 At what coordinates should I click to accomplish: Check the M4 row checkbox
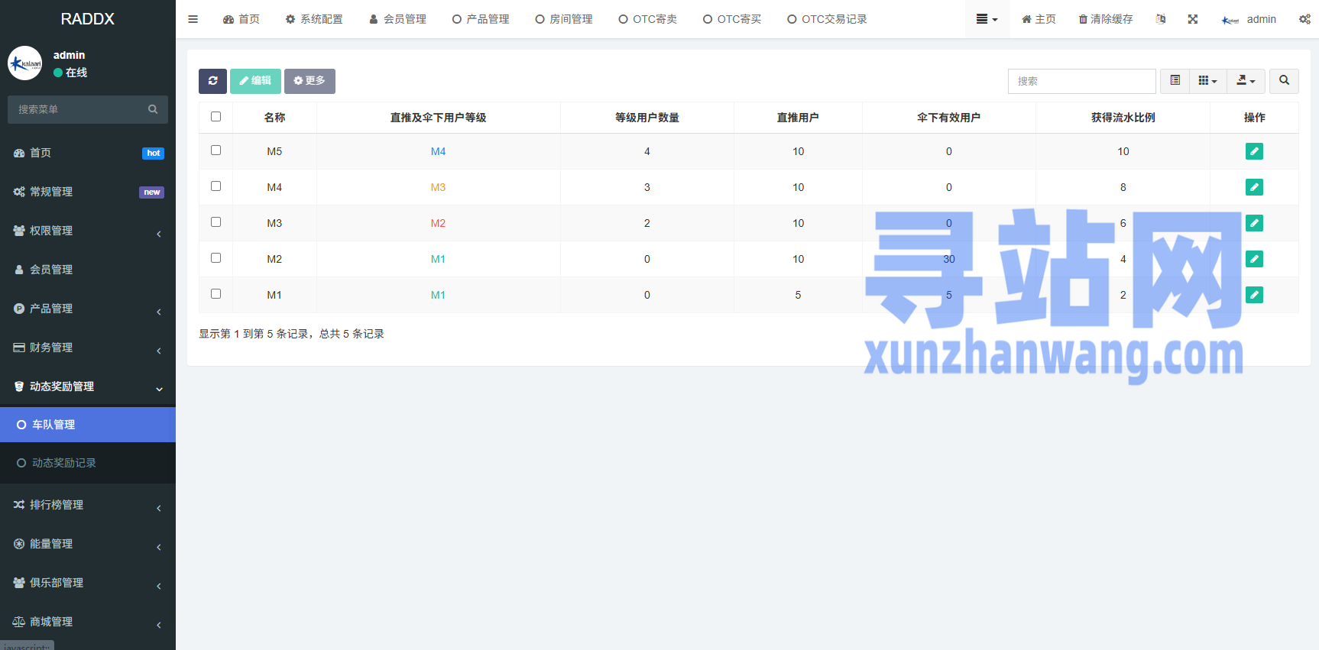[216, 186]
